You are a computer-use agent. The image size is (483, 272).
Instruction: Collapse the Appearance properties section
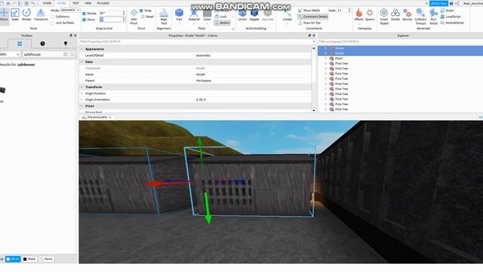[x=82, y=49]
